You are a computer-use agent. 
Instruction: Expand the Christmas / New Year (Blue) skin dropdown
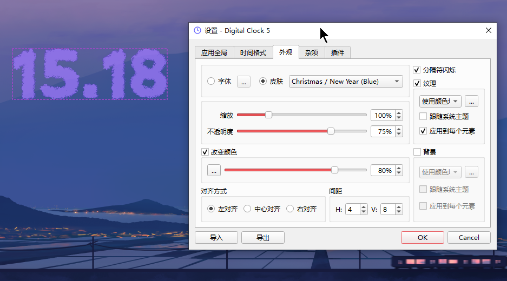346,82
